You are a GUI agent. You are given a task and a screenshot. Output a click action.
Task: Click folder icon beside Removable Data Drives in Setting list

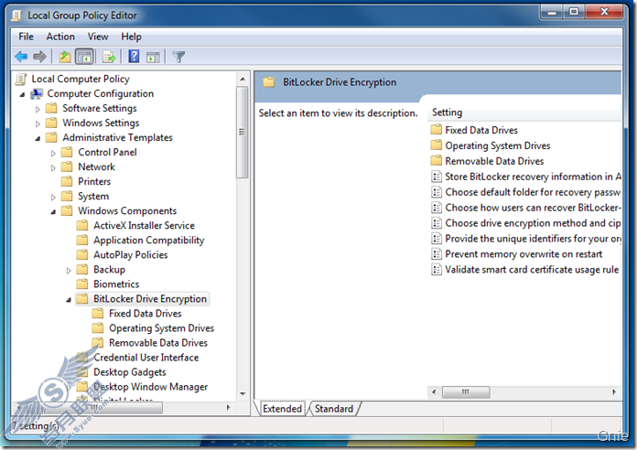click(436, 161)
